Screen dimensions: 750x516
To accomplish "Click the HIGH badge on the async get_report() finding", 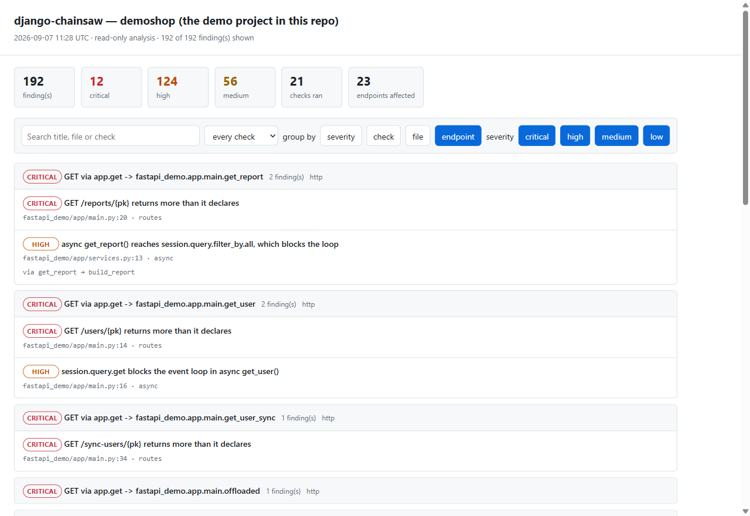I will [41, 244].
